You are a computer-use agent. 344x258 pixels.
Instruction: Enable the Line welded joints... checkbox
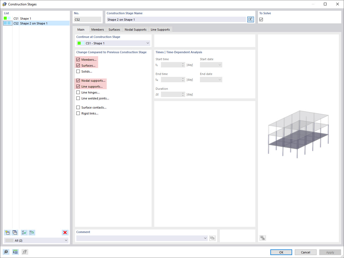[x=78, y=98]
